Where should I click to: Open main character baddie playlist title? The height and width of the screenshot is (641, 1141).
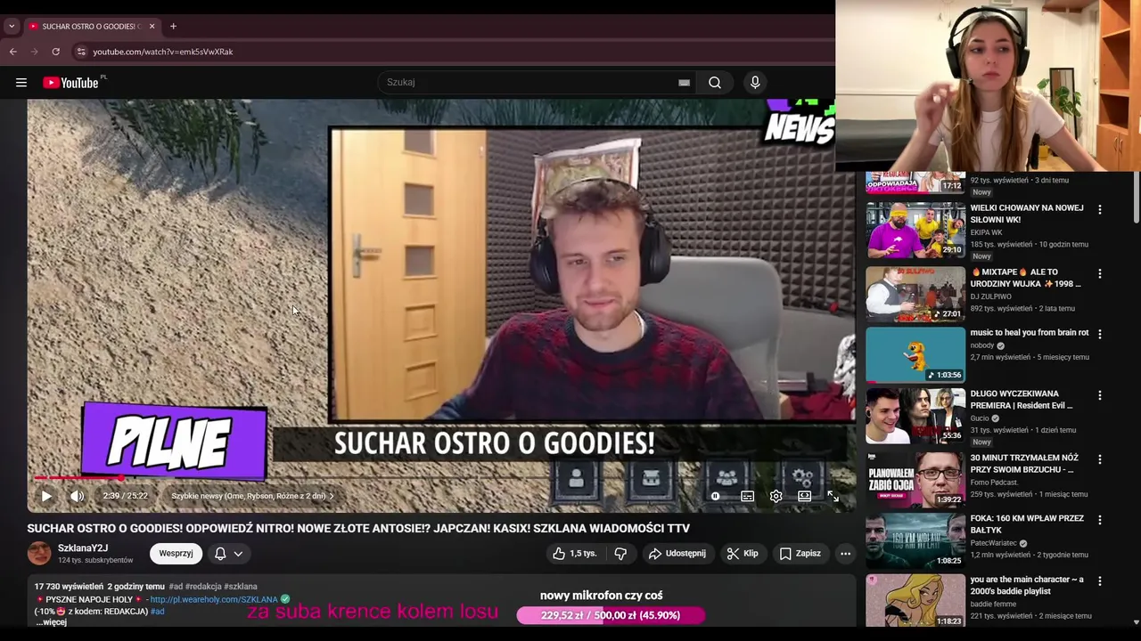1027,585
